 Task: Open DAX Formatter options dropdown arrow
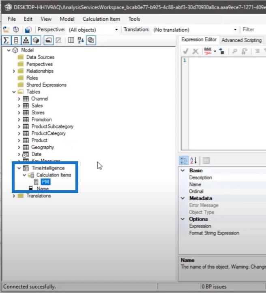(x=215, y=51)
